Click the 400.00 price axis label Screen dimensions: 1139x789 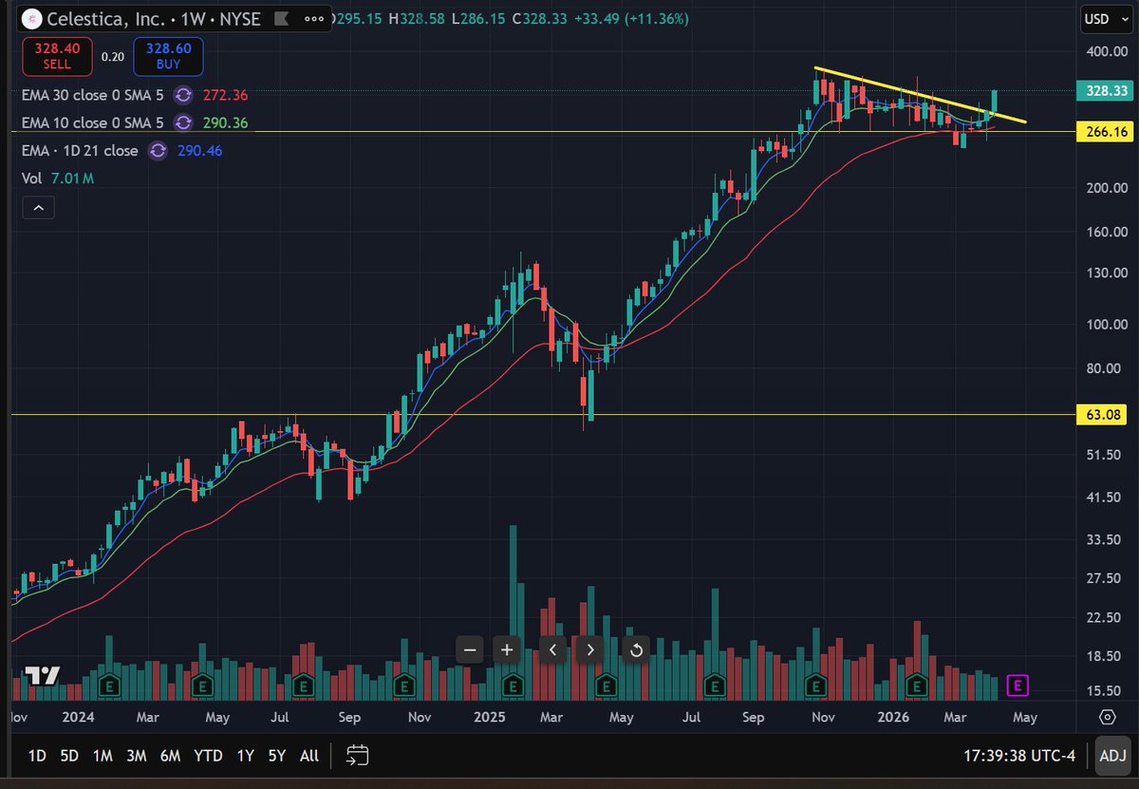click(1106, 51)
